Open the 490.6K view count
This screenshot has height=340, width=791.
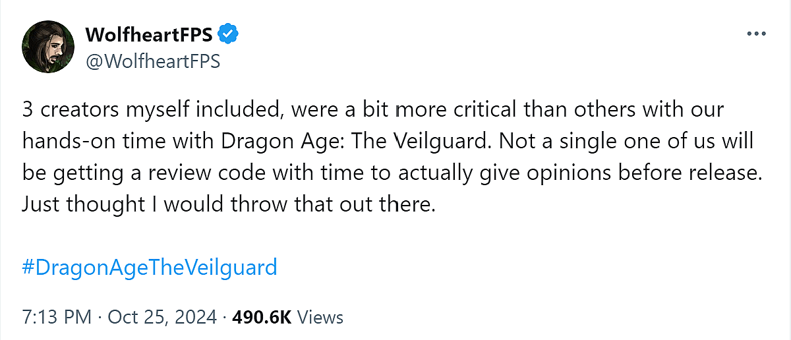pos(260,317)
